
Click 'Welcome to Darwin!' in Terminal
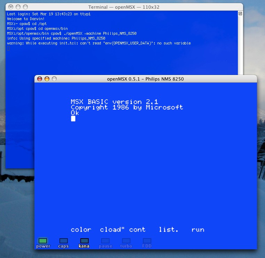tap(26, 19)
